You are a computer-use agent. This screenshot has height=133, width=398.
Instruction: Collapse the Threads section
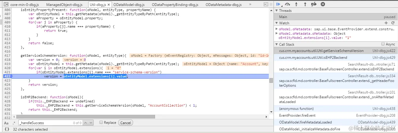(277, 10)
